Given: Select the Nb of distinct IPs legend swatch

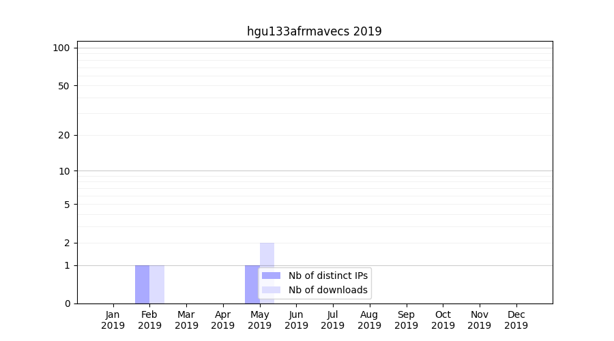Looking at the screenshot, I should click(x=271, y=276).
